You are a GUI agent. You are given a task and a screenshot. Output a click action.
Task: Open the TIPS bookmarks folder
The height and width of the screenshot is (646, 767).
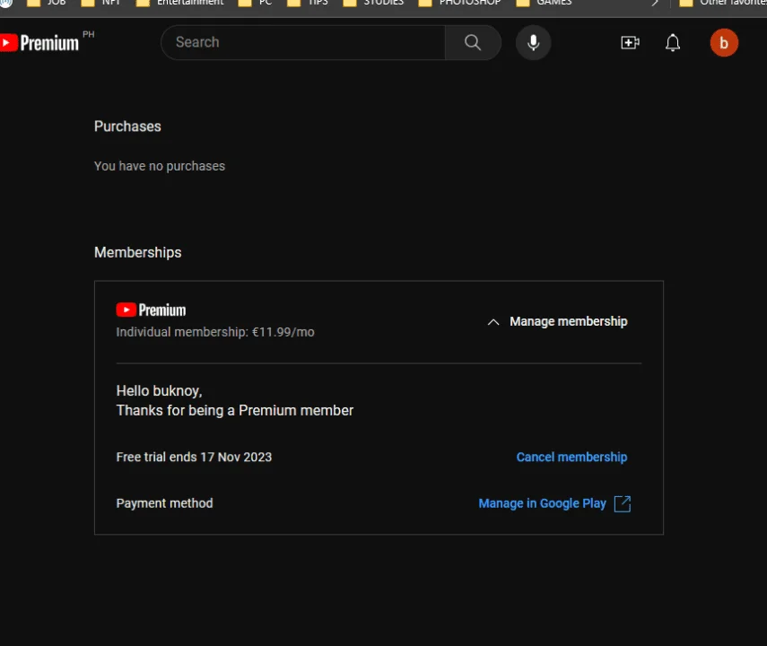pyautogui.click(x=308, y=3)
